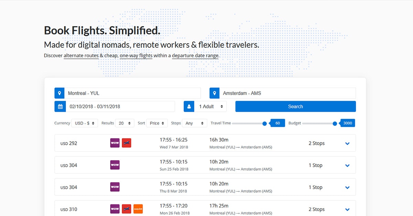The height and width of the screenshot is (216, 413).
Task: Open the Results count dropdown
Action: point(124,123)
